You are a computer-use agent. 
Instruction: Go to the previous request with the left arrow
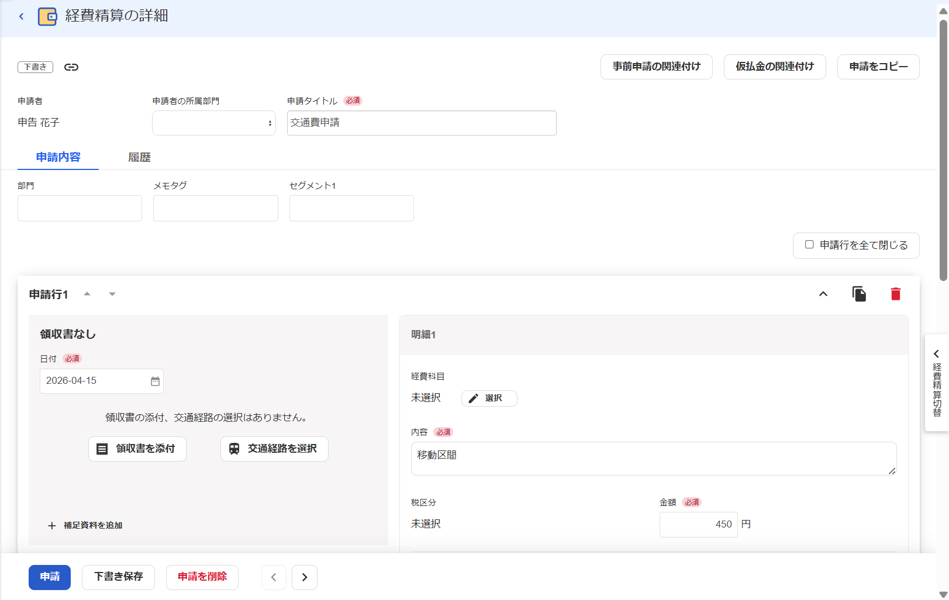(274, 577)
